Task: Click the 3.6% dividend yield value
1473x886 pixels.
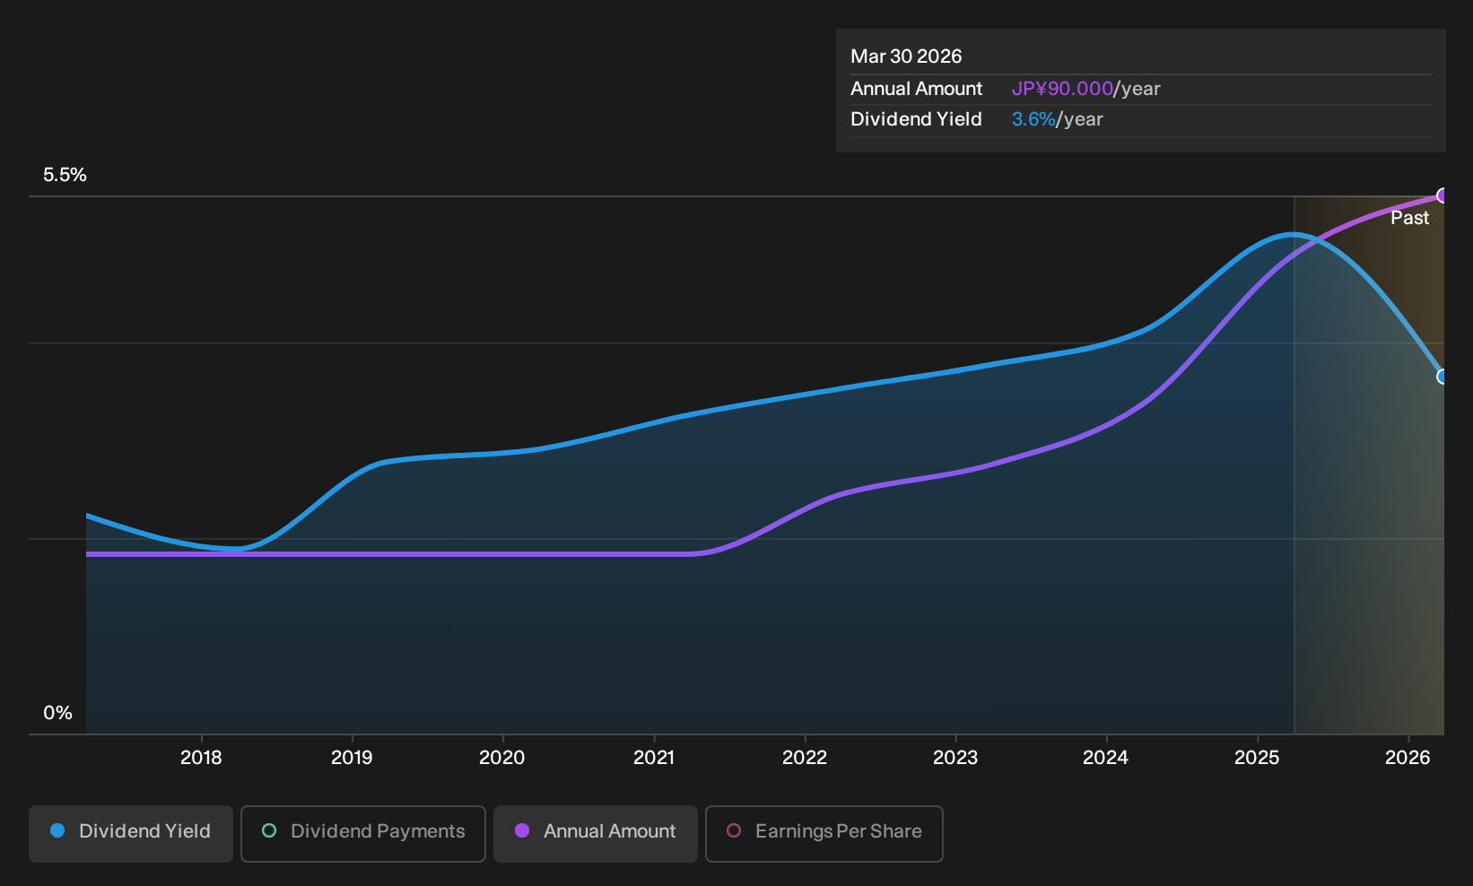Action: point(1033,119)
